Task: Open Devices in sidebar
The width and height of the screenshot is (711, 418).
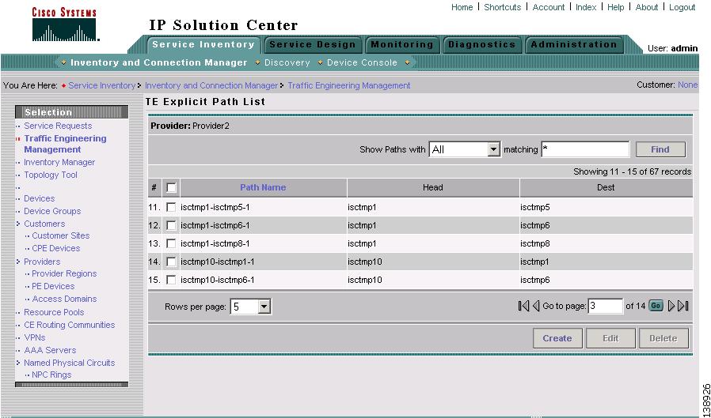Action: (x=40, y=198)
